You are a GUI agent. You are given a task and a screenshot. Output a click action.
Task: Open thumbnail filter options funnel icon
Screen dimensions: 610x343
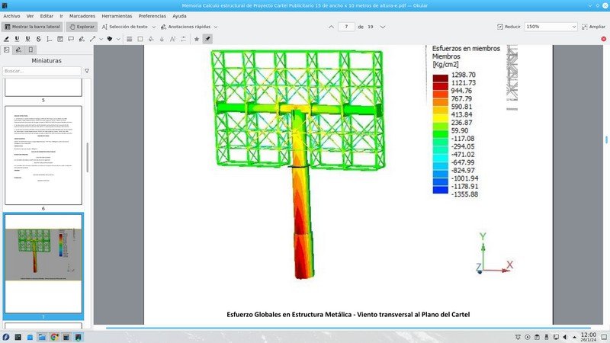(x=87, y=71)
